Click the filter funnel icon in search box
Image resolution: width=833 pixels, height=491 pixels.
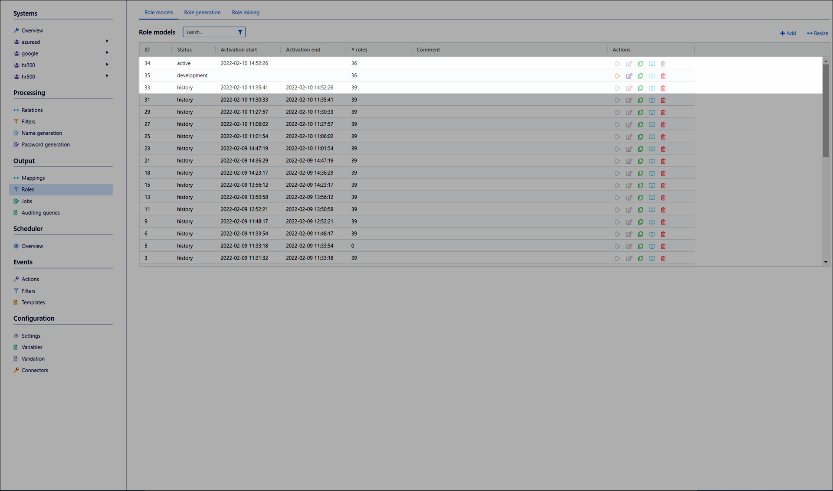pos(240,32)
